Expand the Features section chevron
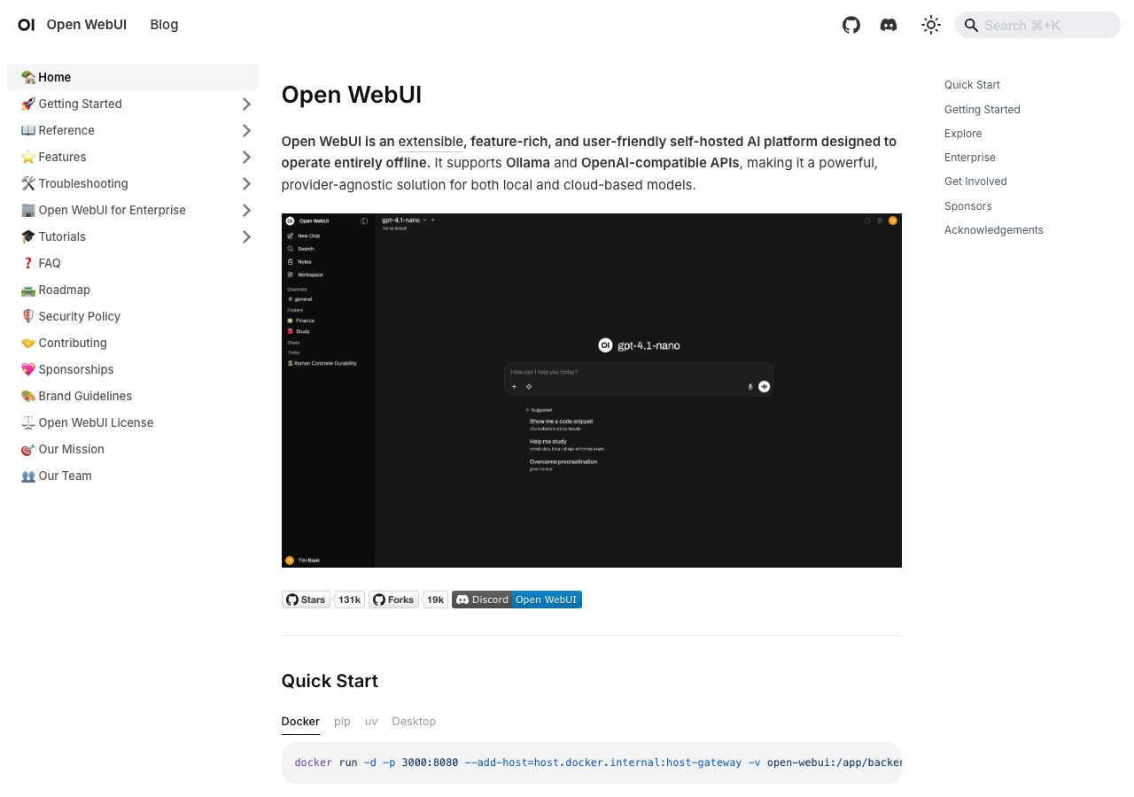Viewport: 1134px width, 797px height. click(246, 157)
